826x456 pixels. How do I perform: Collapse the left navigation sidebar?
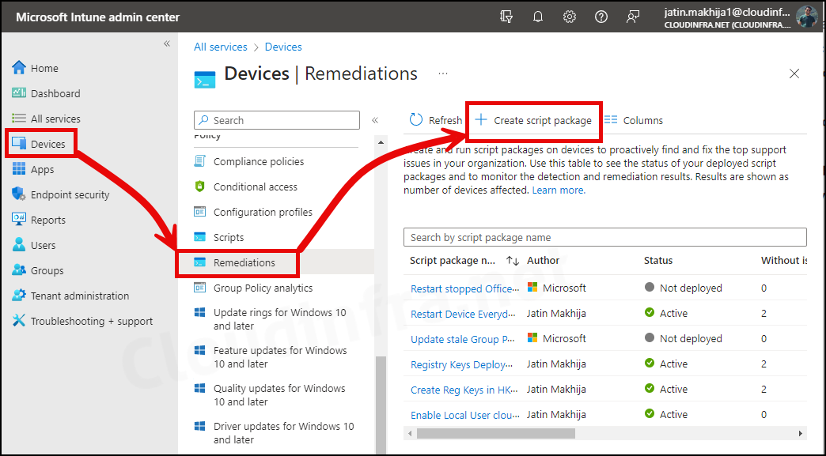[x=167, y=43]
